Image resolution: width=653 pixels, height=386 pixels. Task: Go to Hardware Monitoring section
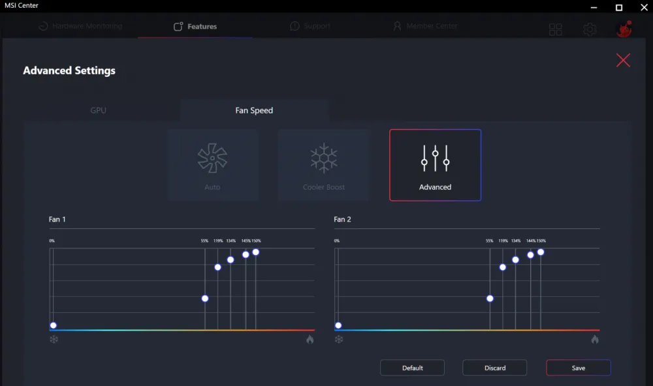point(80,27)
